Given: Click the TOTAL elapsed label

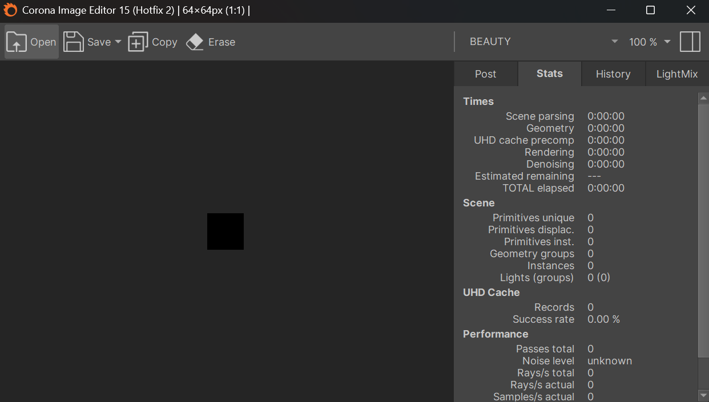Looking at the screenshot, I should [x=538, y=188].
